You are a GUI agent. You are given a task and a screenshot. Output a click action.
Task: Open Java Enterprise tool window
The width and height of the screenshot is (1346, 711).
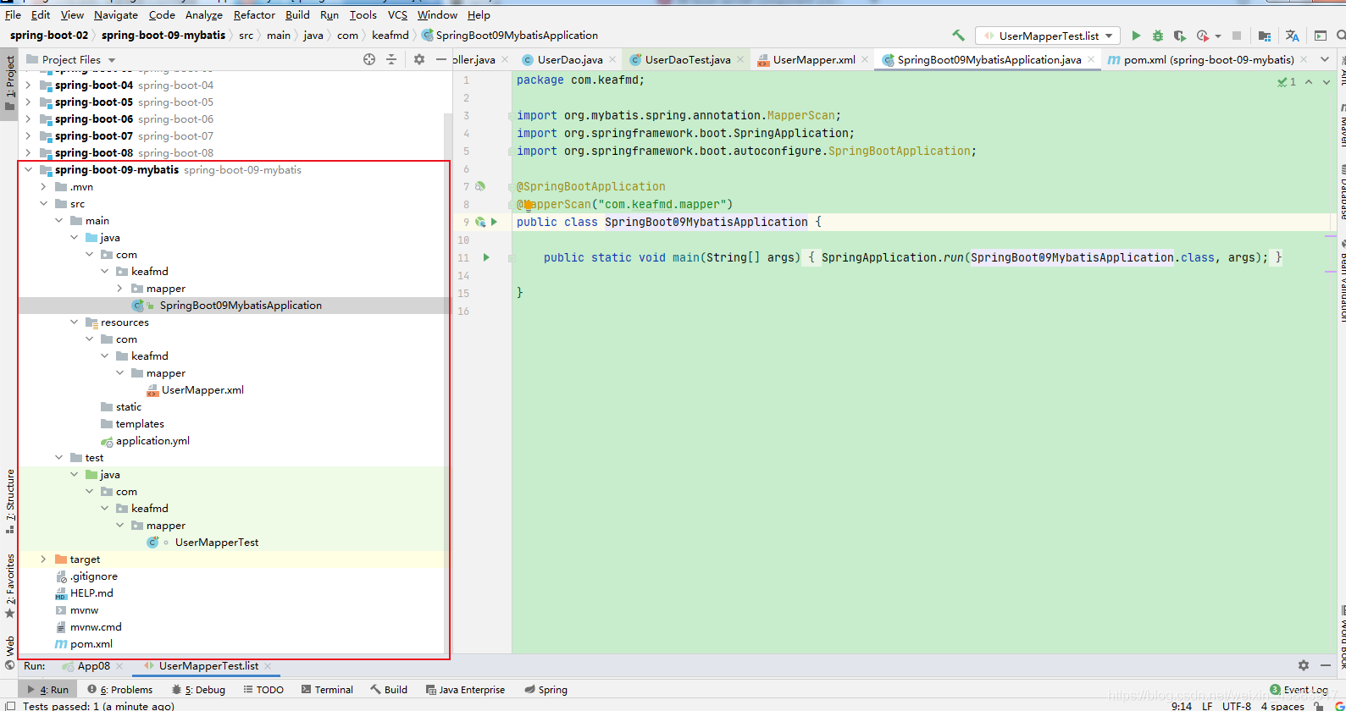[x=465, y=690]
